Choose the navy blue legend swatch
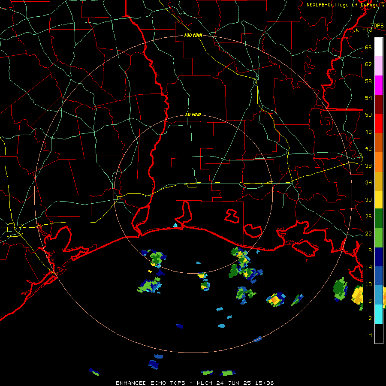 pos(379,257)
